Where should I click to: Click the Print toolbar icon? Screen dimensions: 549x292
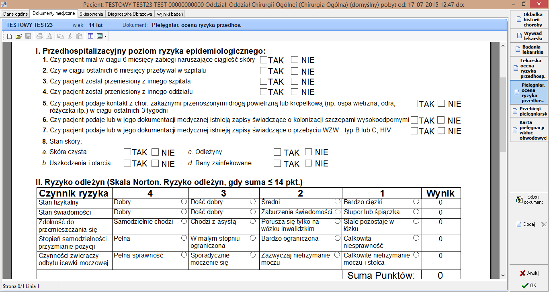pyautogui.click(x=40, y=36)
